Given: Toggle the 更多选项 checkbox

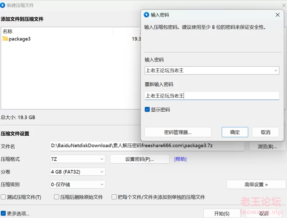Looking at the screenshot, I should (3, 213).
